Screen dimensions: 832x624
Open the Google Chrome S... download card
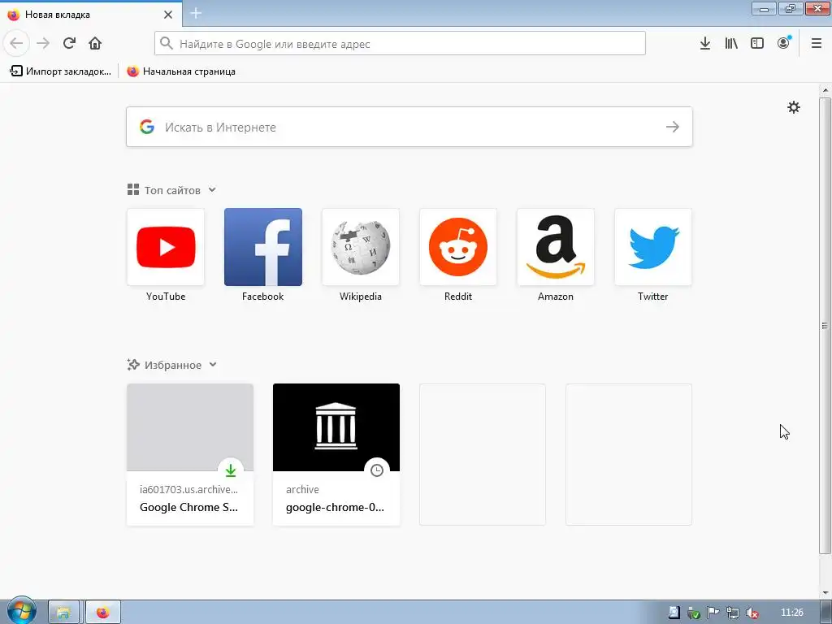coord(190,455)
